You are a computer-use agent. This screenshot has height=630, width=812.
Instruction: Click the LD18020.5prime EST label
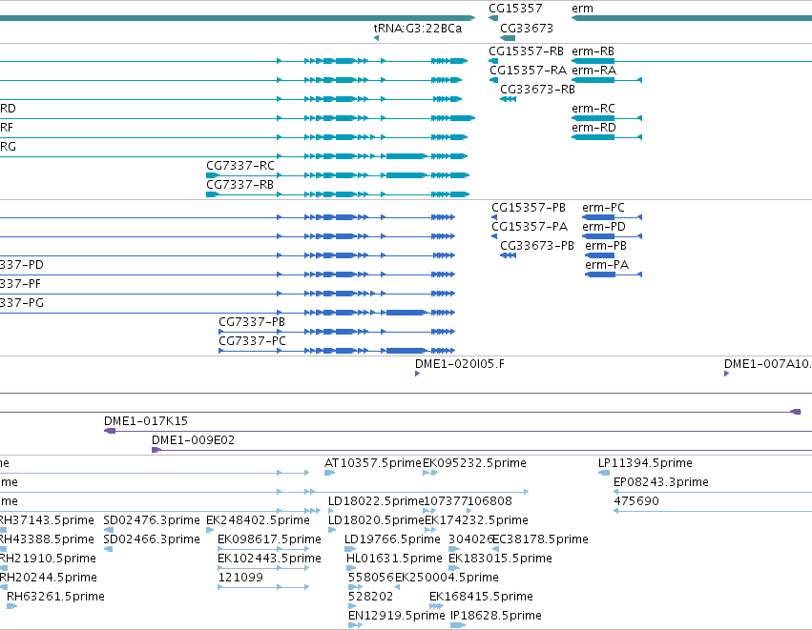pyautogui.click(x=377, y=520)
